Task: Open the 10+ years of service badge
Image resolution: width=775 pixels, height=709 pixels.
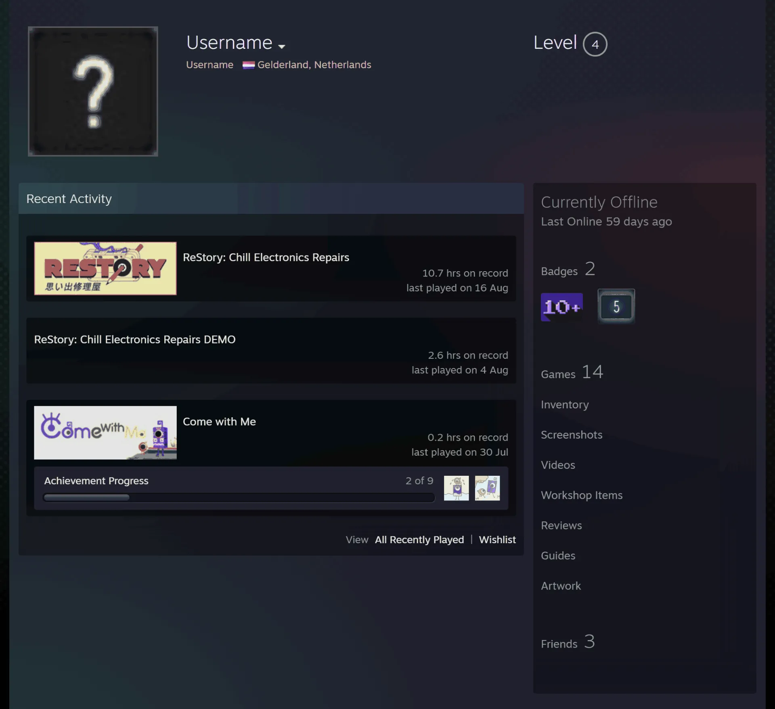Action: (561, 307)
